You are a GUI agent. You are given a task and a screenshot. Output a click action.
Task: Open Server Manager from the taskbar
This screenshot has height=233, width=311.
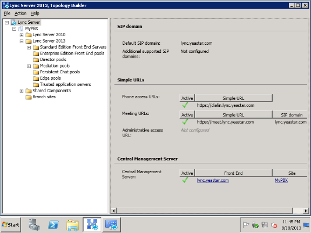click(34, 225)
